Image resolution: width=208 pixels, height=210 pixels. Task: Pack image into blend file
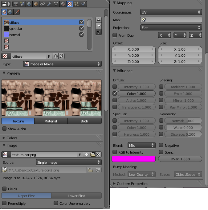click(4, 170)
